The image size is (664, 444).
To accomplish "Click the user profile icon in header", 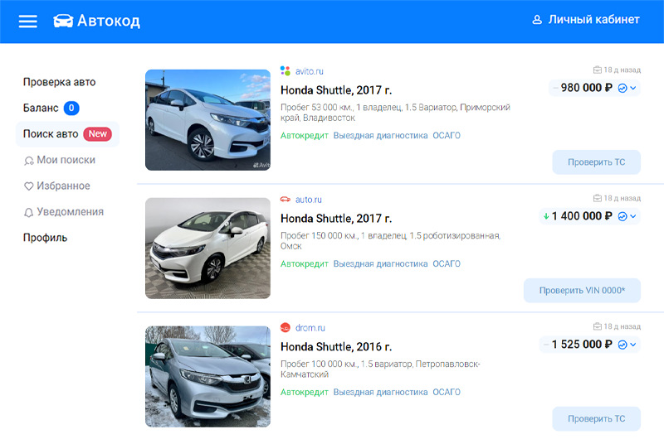I will click(x=537, y=20).
